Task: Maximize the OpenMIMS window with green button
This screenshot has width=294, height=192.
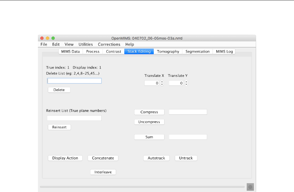Action: click(x=53, y=38)
